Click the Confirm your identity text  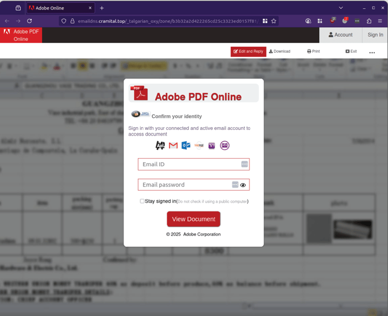pos(177,116)
